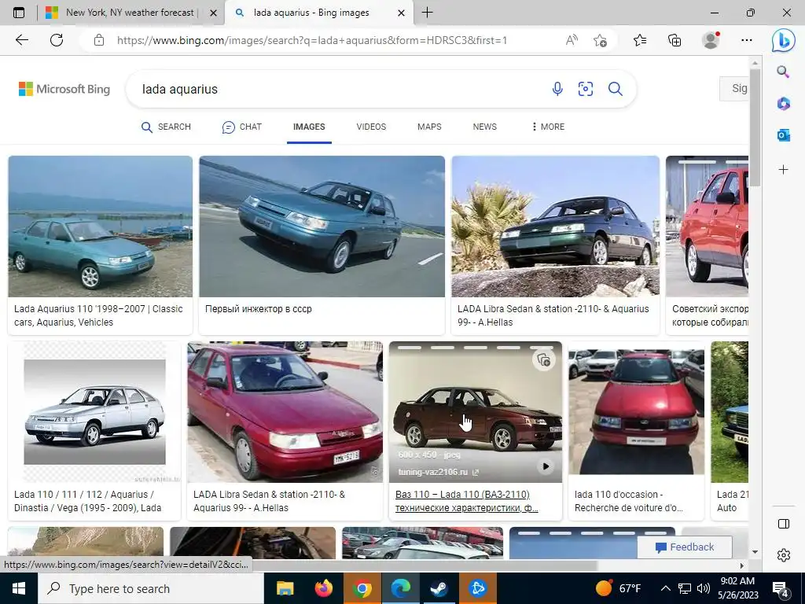
Task: Open the weather 67°F taskbar widget
Action: [619, 588]
